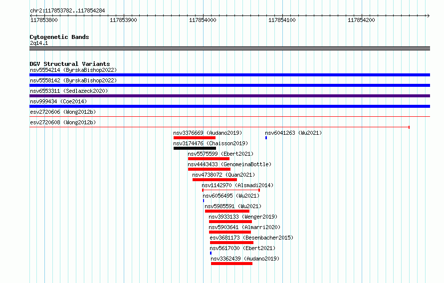Click the 2q14.1 band label

pyautogui.click(x=39, y=43)
